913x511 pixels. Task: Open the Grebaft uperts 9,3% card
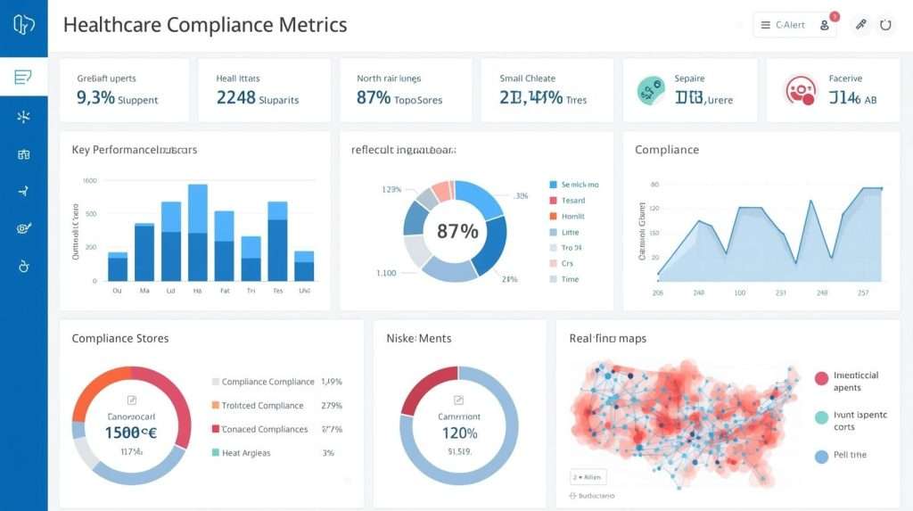point(125,90)
